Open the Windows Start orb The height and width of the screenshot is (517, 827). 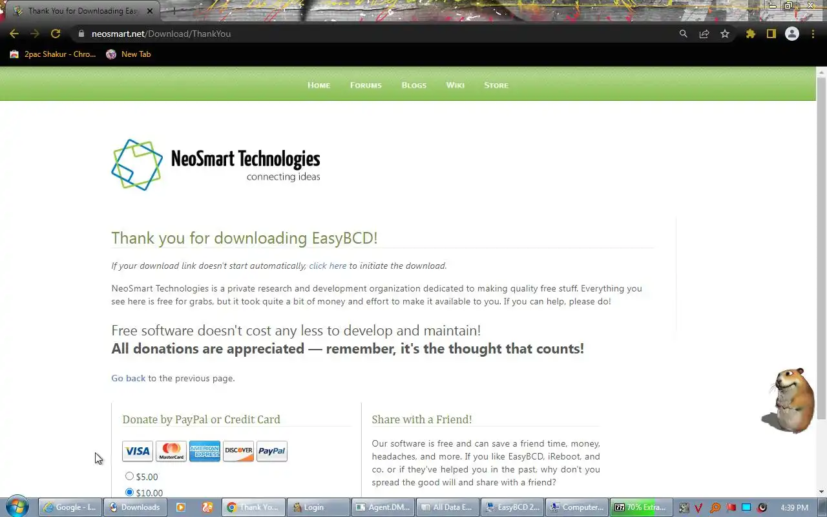[x=17, y=507]
